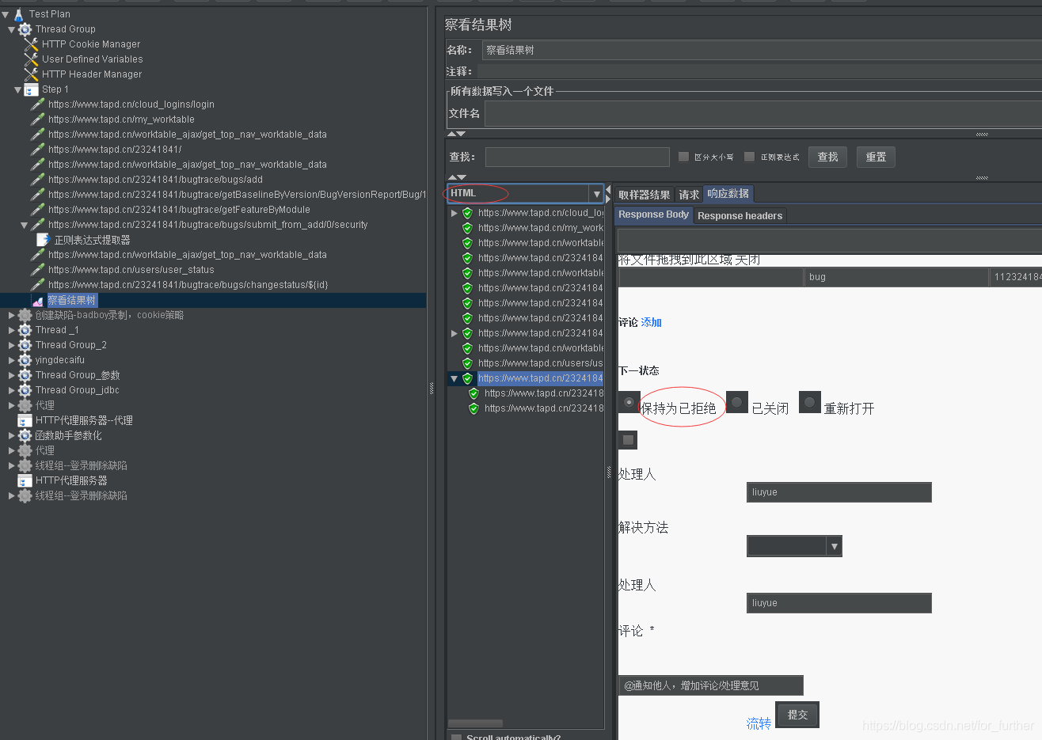Screen dimensions: 1042x740
Task: Select the 已关闭 radio button
Action: 737,402
